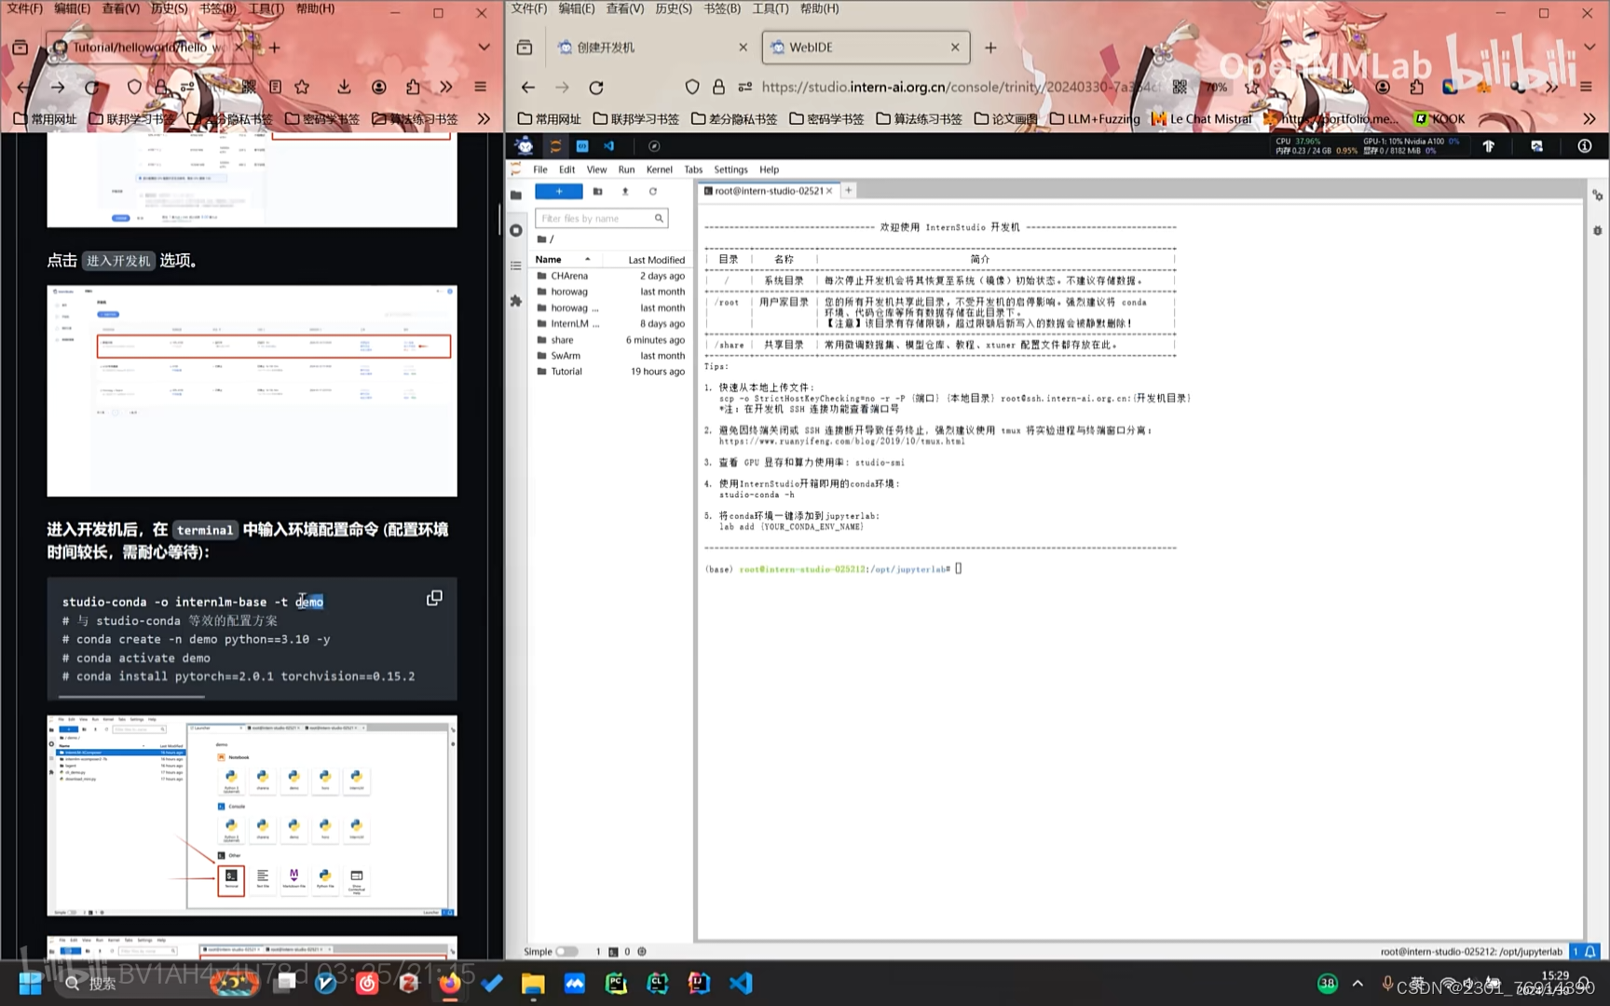1610x1006 pixels.
Task: Click the kernel status icon in status bar
Action: [x=641, y=952]
